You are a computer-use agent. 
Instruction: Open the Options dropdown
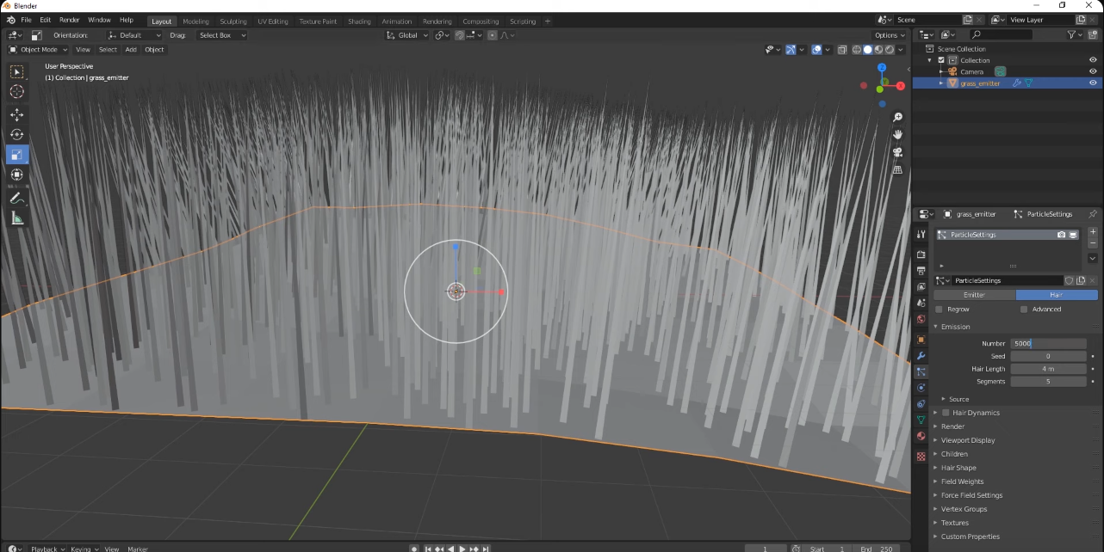[x=889, y=35]
